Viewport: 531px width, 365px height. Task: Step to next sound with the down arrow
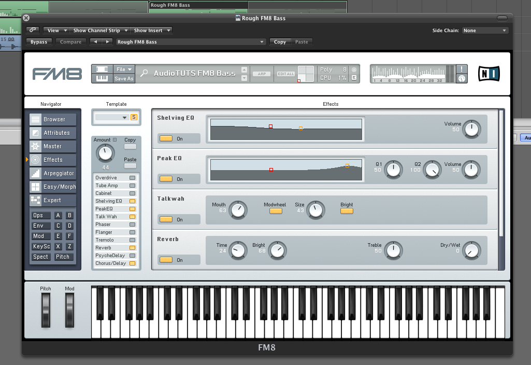pyautogui.click(x=244, y=78)
